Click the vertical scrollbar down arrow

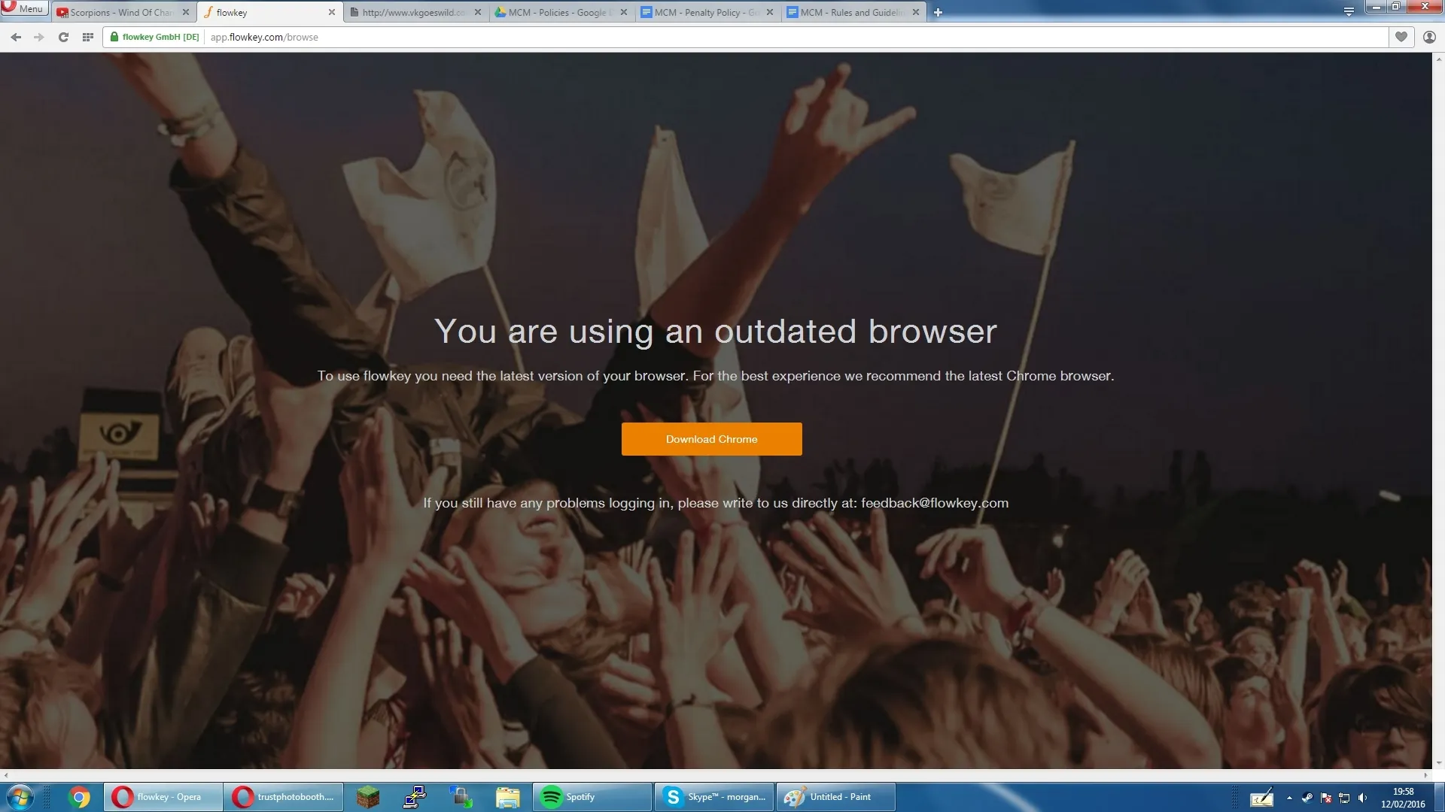1439,763
